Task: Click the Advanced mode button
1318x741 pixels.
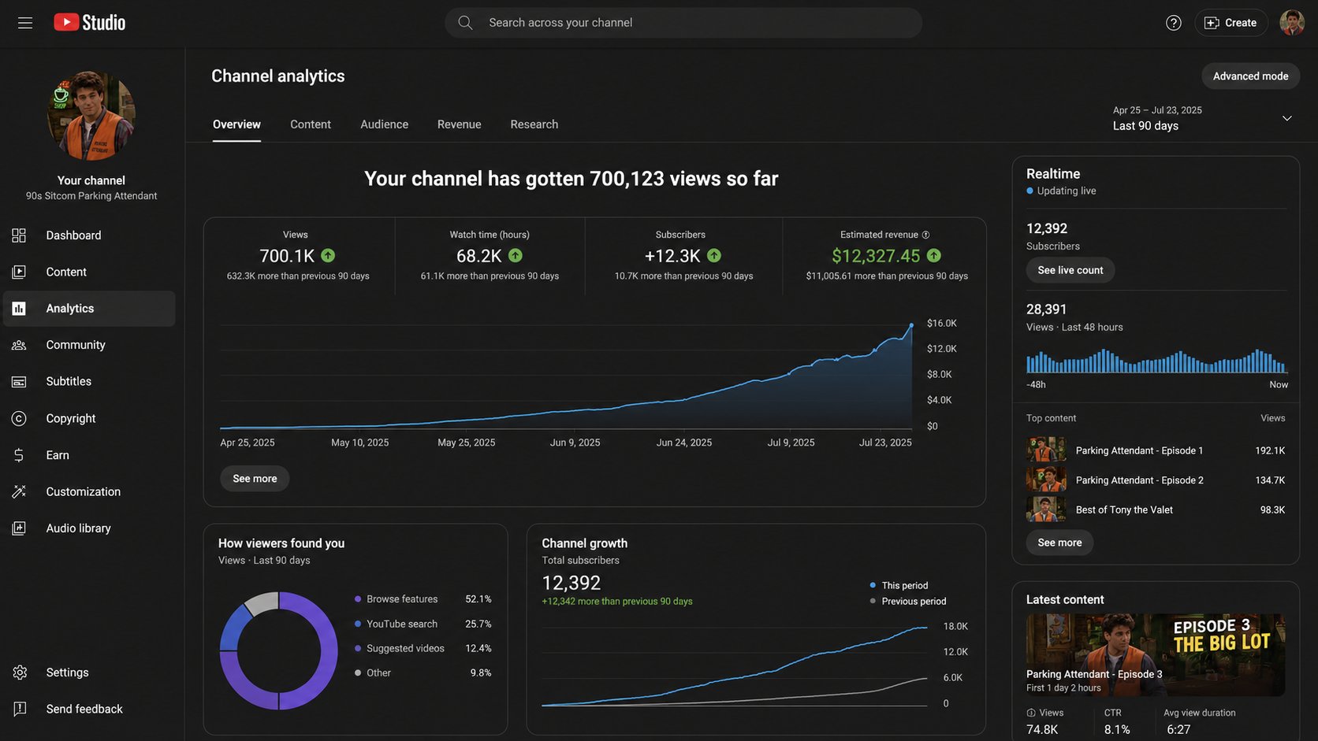Action: coord(1250,76)
